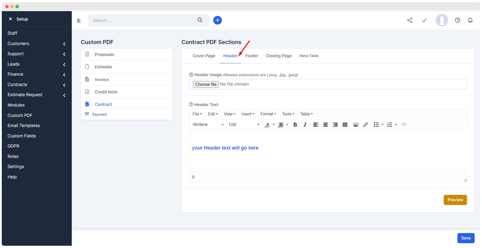Screen dimensions: 482x248
Task: Click the Preview button
Action: [x=455, y=200]
